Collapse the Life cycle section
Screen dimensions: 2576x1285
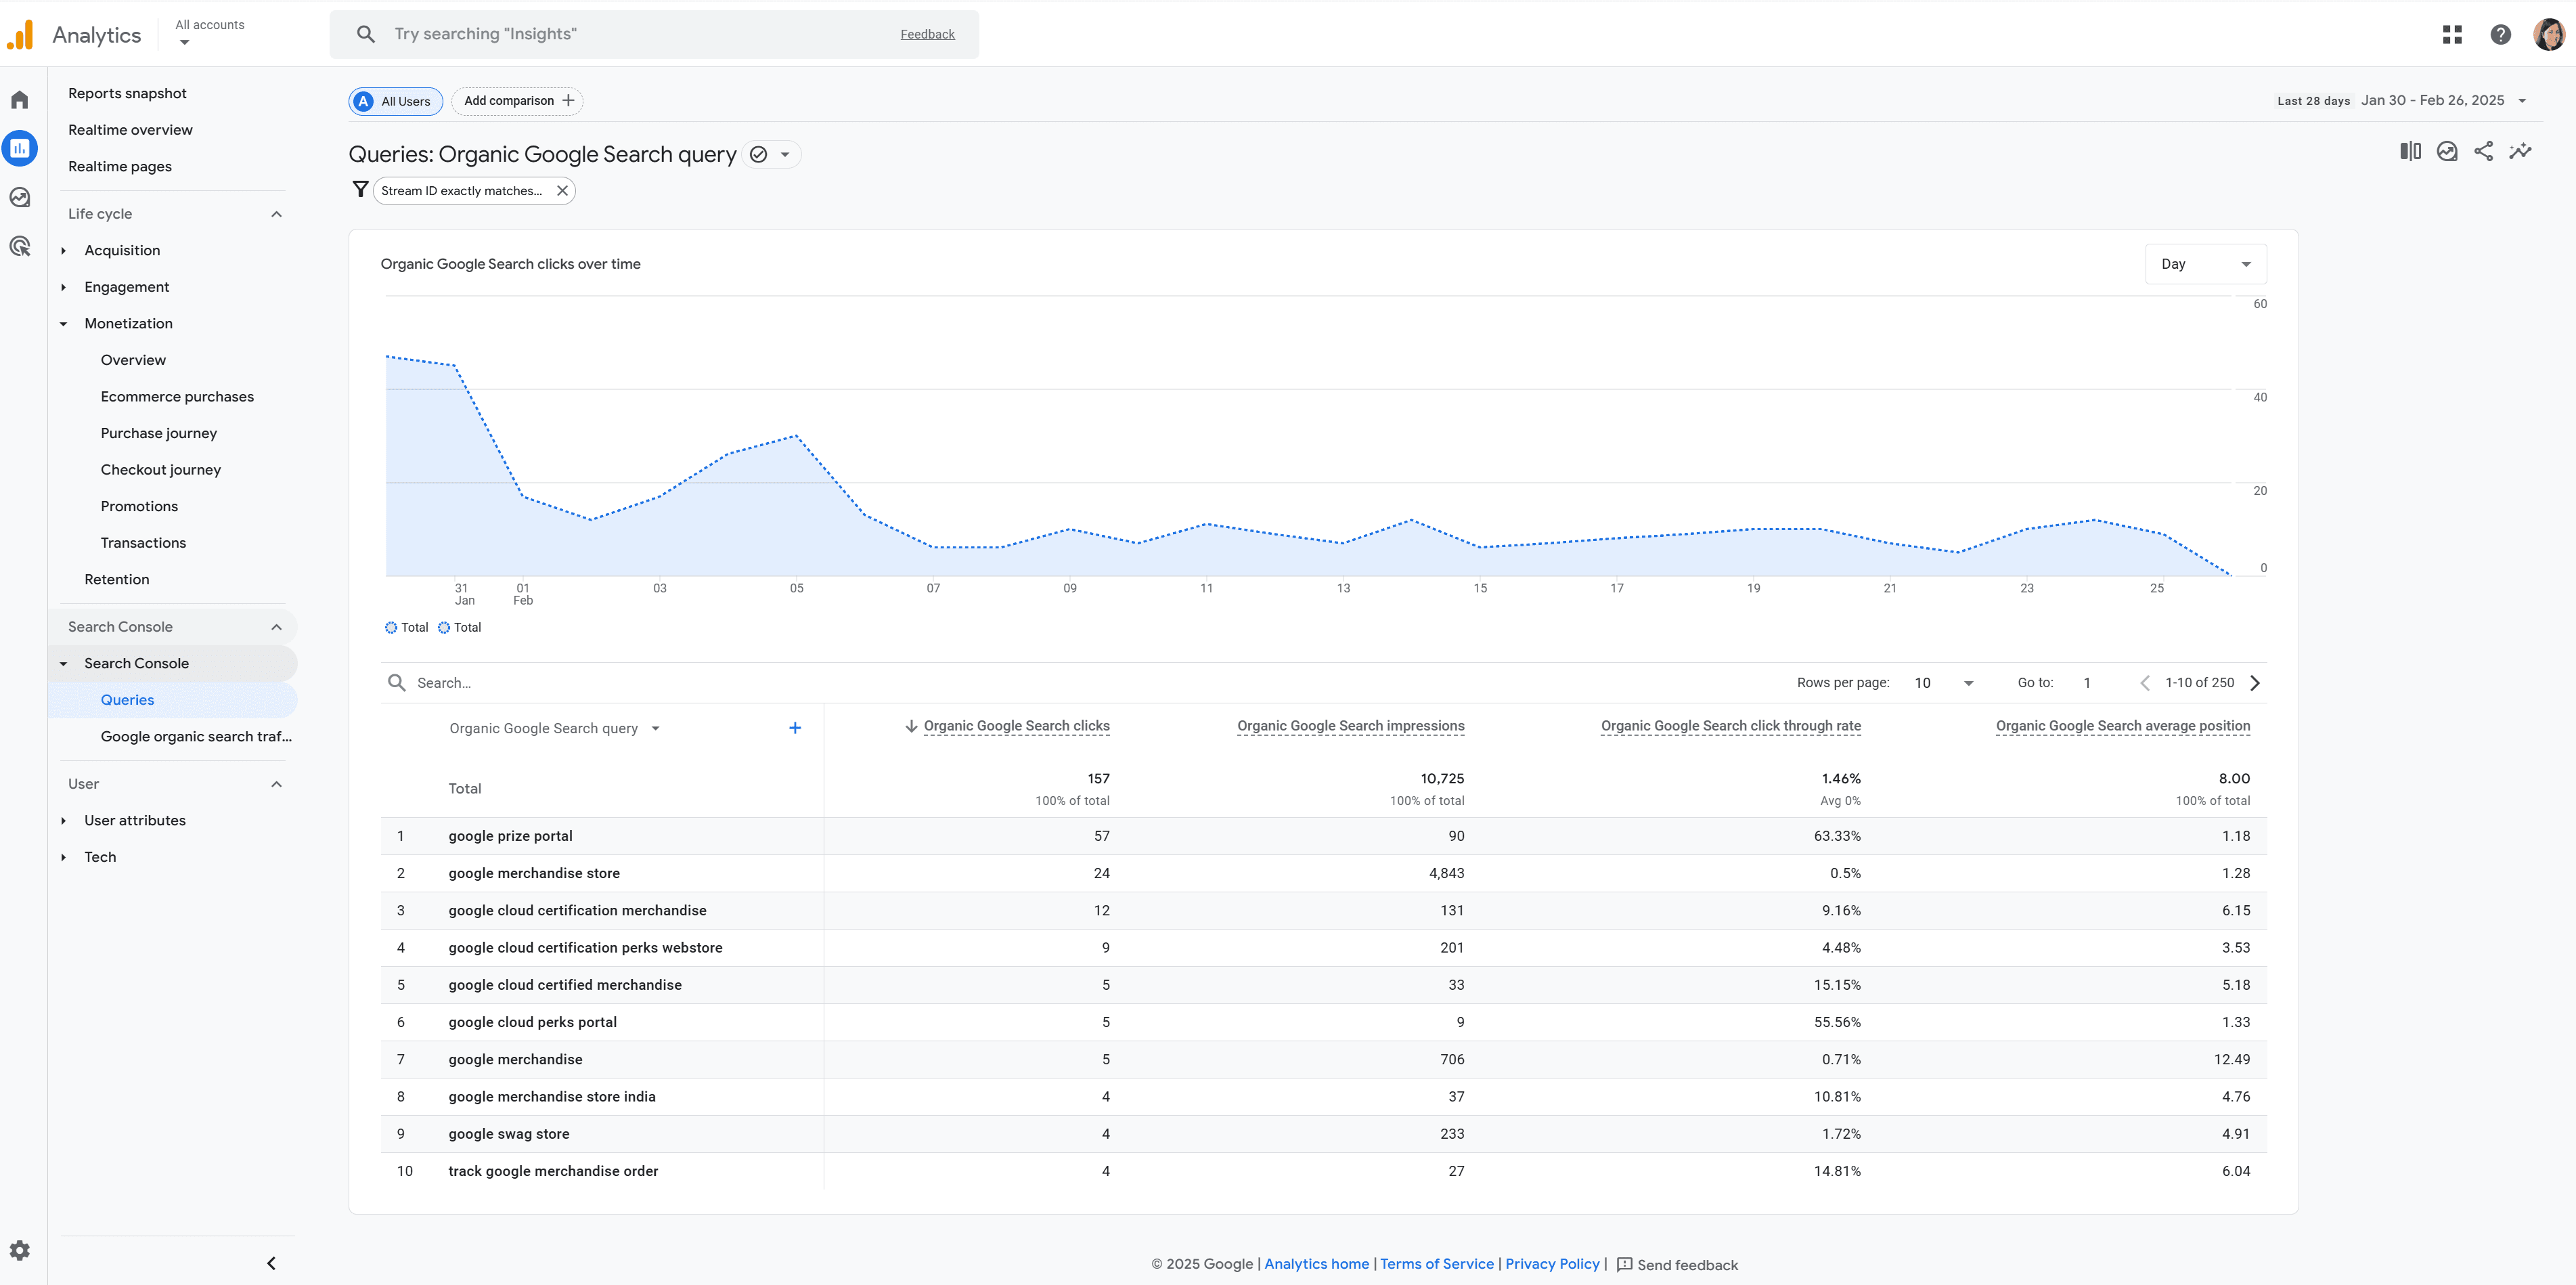pyautogui.click(x=277, y=214)
